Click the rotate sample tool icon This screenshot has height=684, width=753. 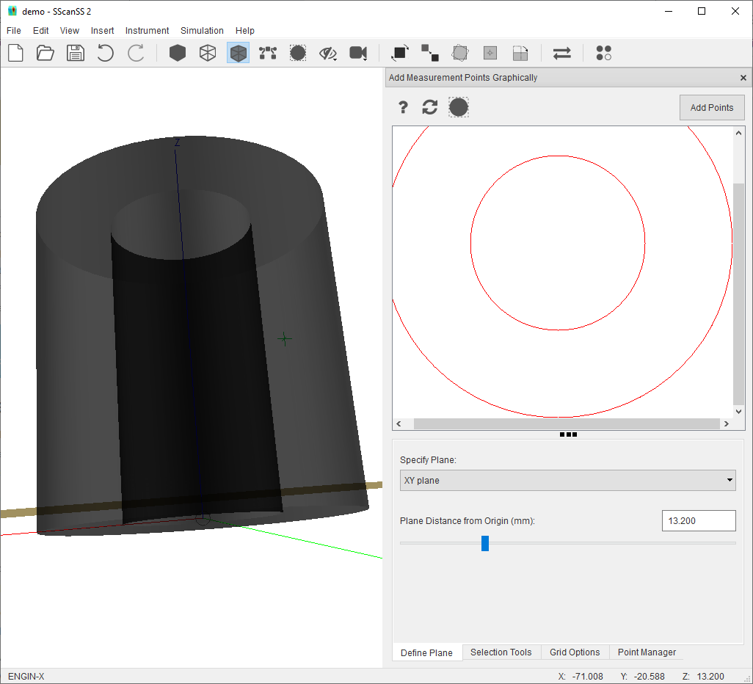tap(399, 53)
